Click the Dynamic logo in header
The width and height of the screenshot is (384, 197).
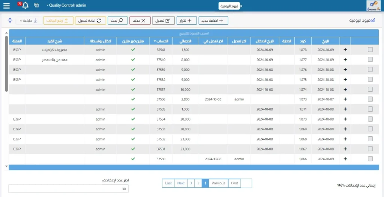[374, 6]
